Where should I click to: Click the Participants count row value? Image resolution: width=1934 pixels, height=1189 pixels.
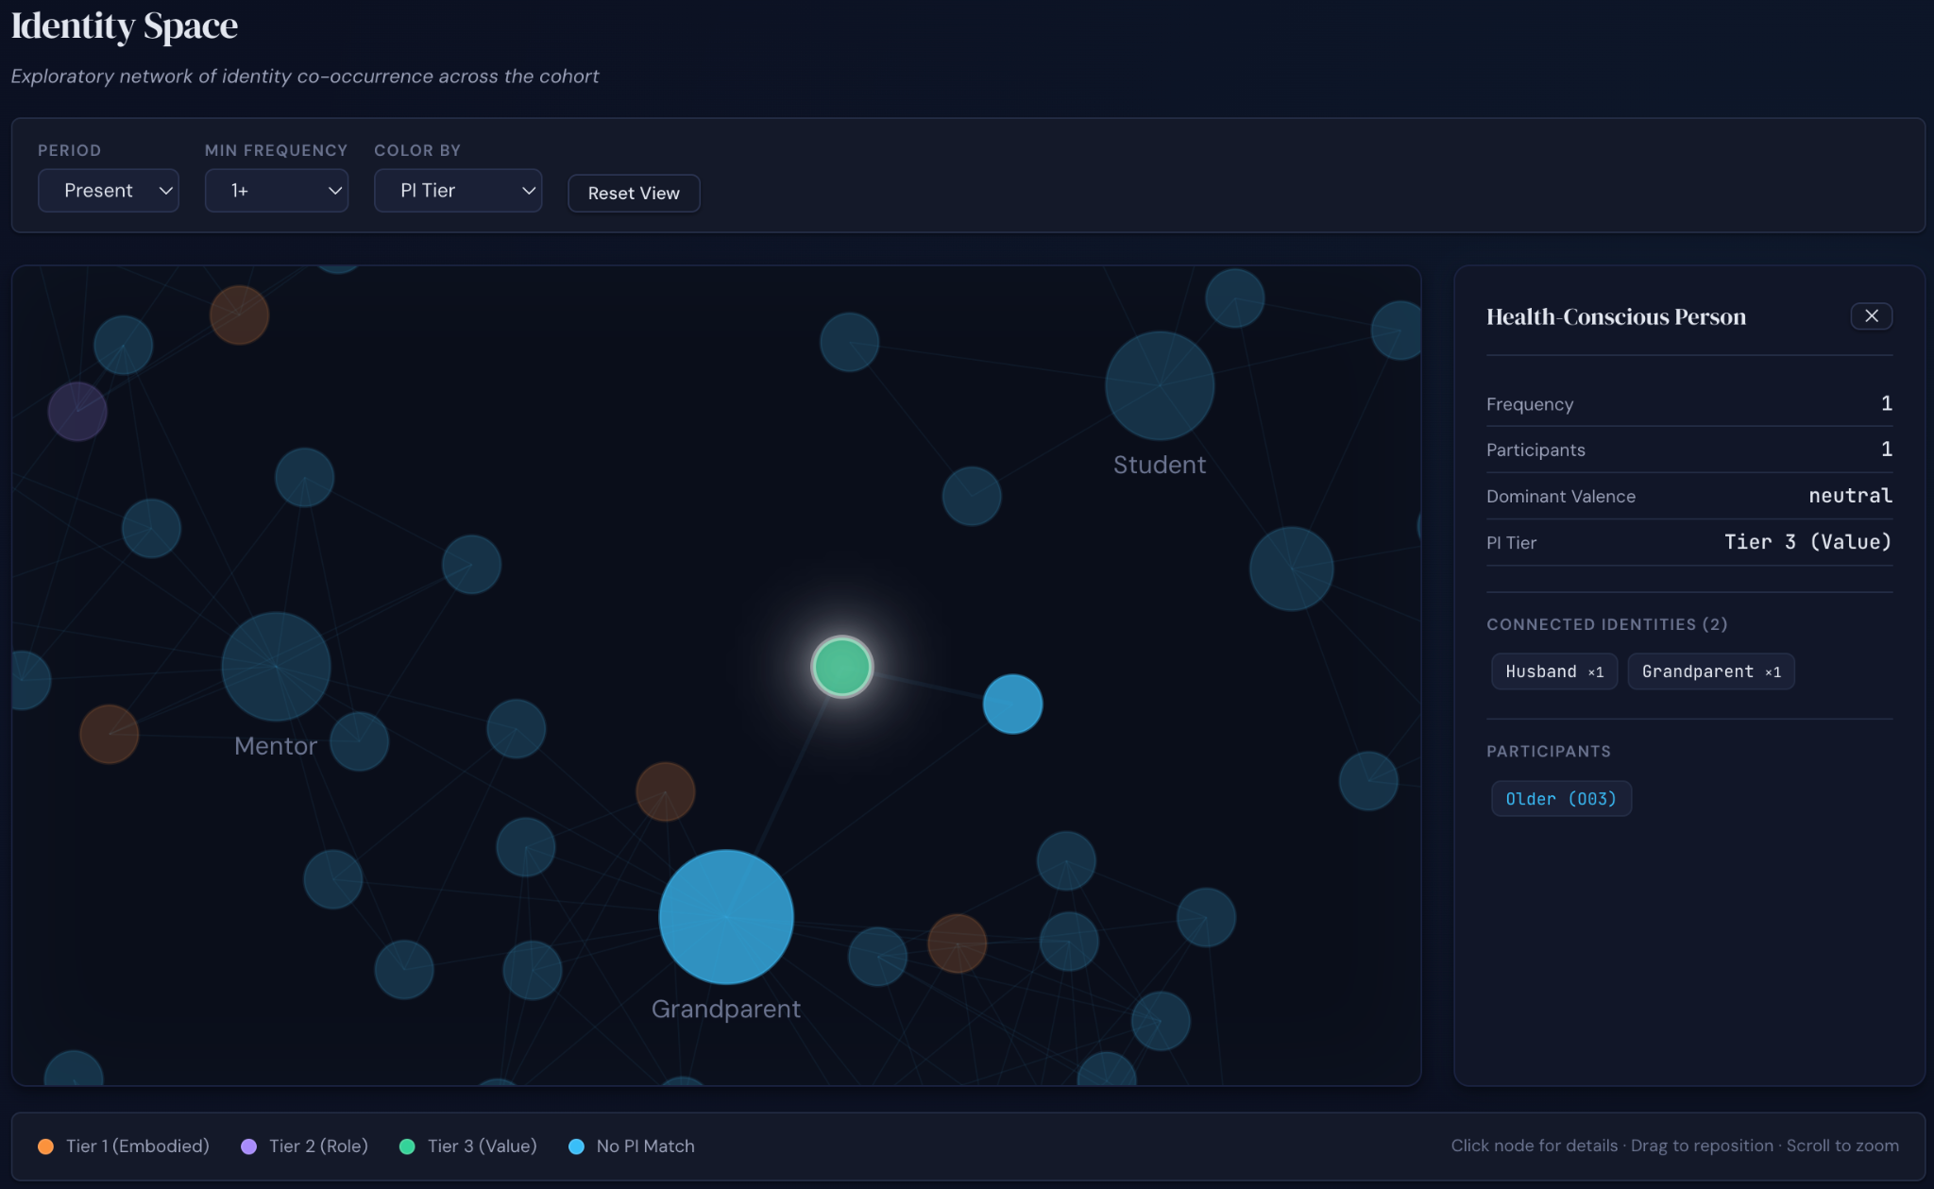pos(1886,450)
